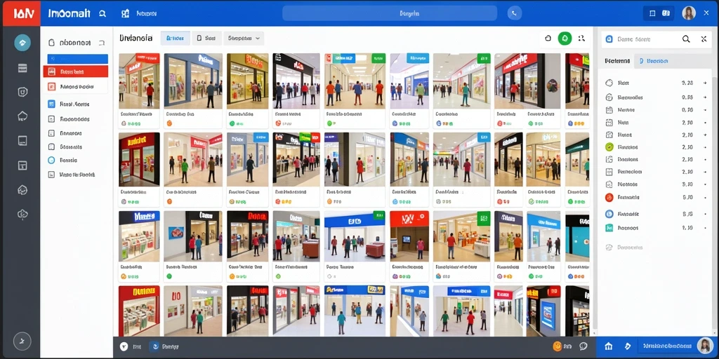Click the shuffle arrows icon in the right panel

pyautogui.click(x=704, y=39)
